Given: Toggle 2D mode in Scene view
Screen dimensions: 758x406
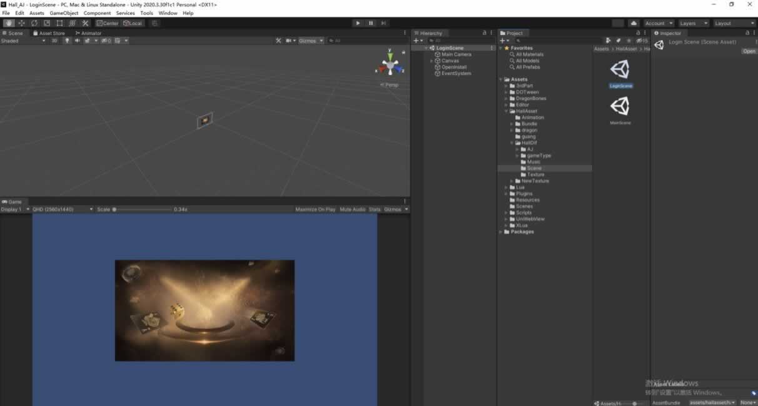Looking at the screenshot, I should click(54, 41).
